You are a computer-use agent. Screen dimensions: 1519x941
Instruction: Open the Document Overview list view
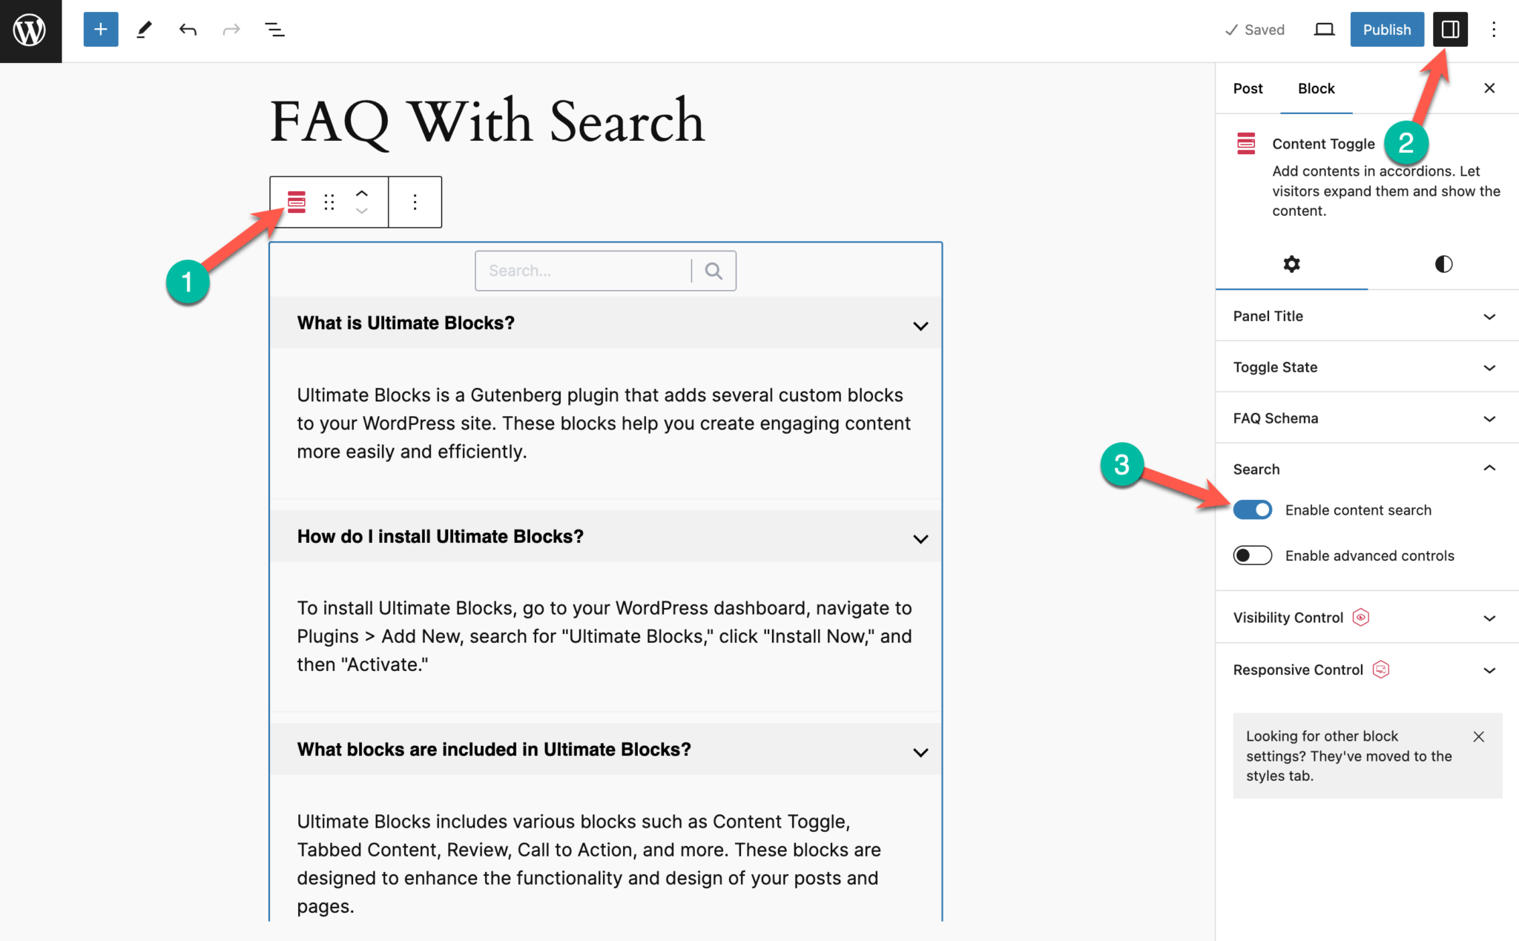(274, 29)
